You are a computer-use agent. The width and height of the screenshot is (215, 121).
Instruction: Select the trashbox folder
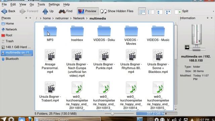[x=77, y=34]
